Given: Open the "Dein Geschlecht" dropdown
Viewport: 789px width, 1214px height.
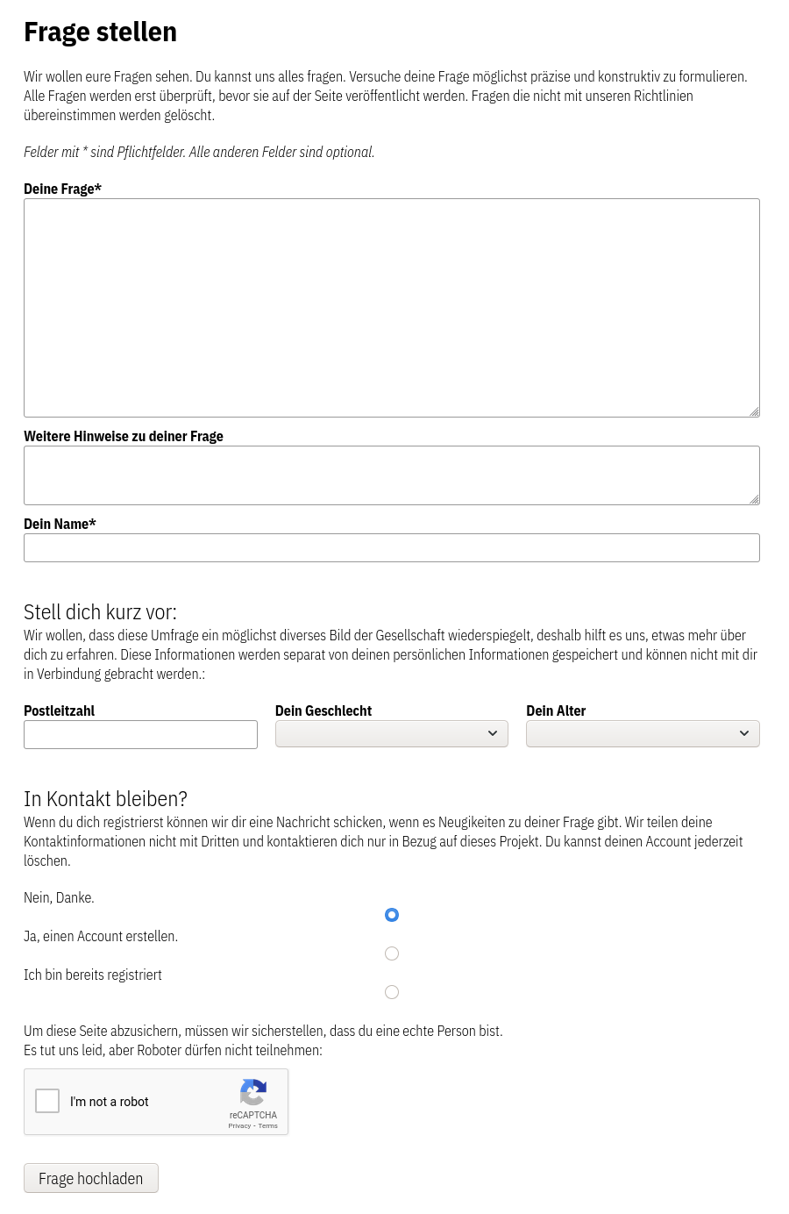Looking at the screenshot, I should pos(391,733).
